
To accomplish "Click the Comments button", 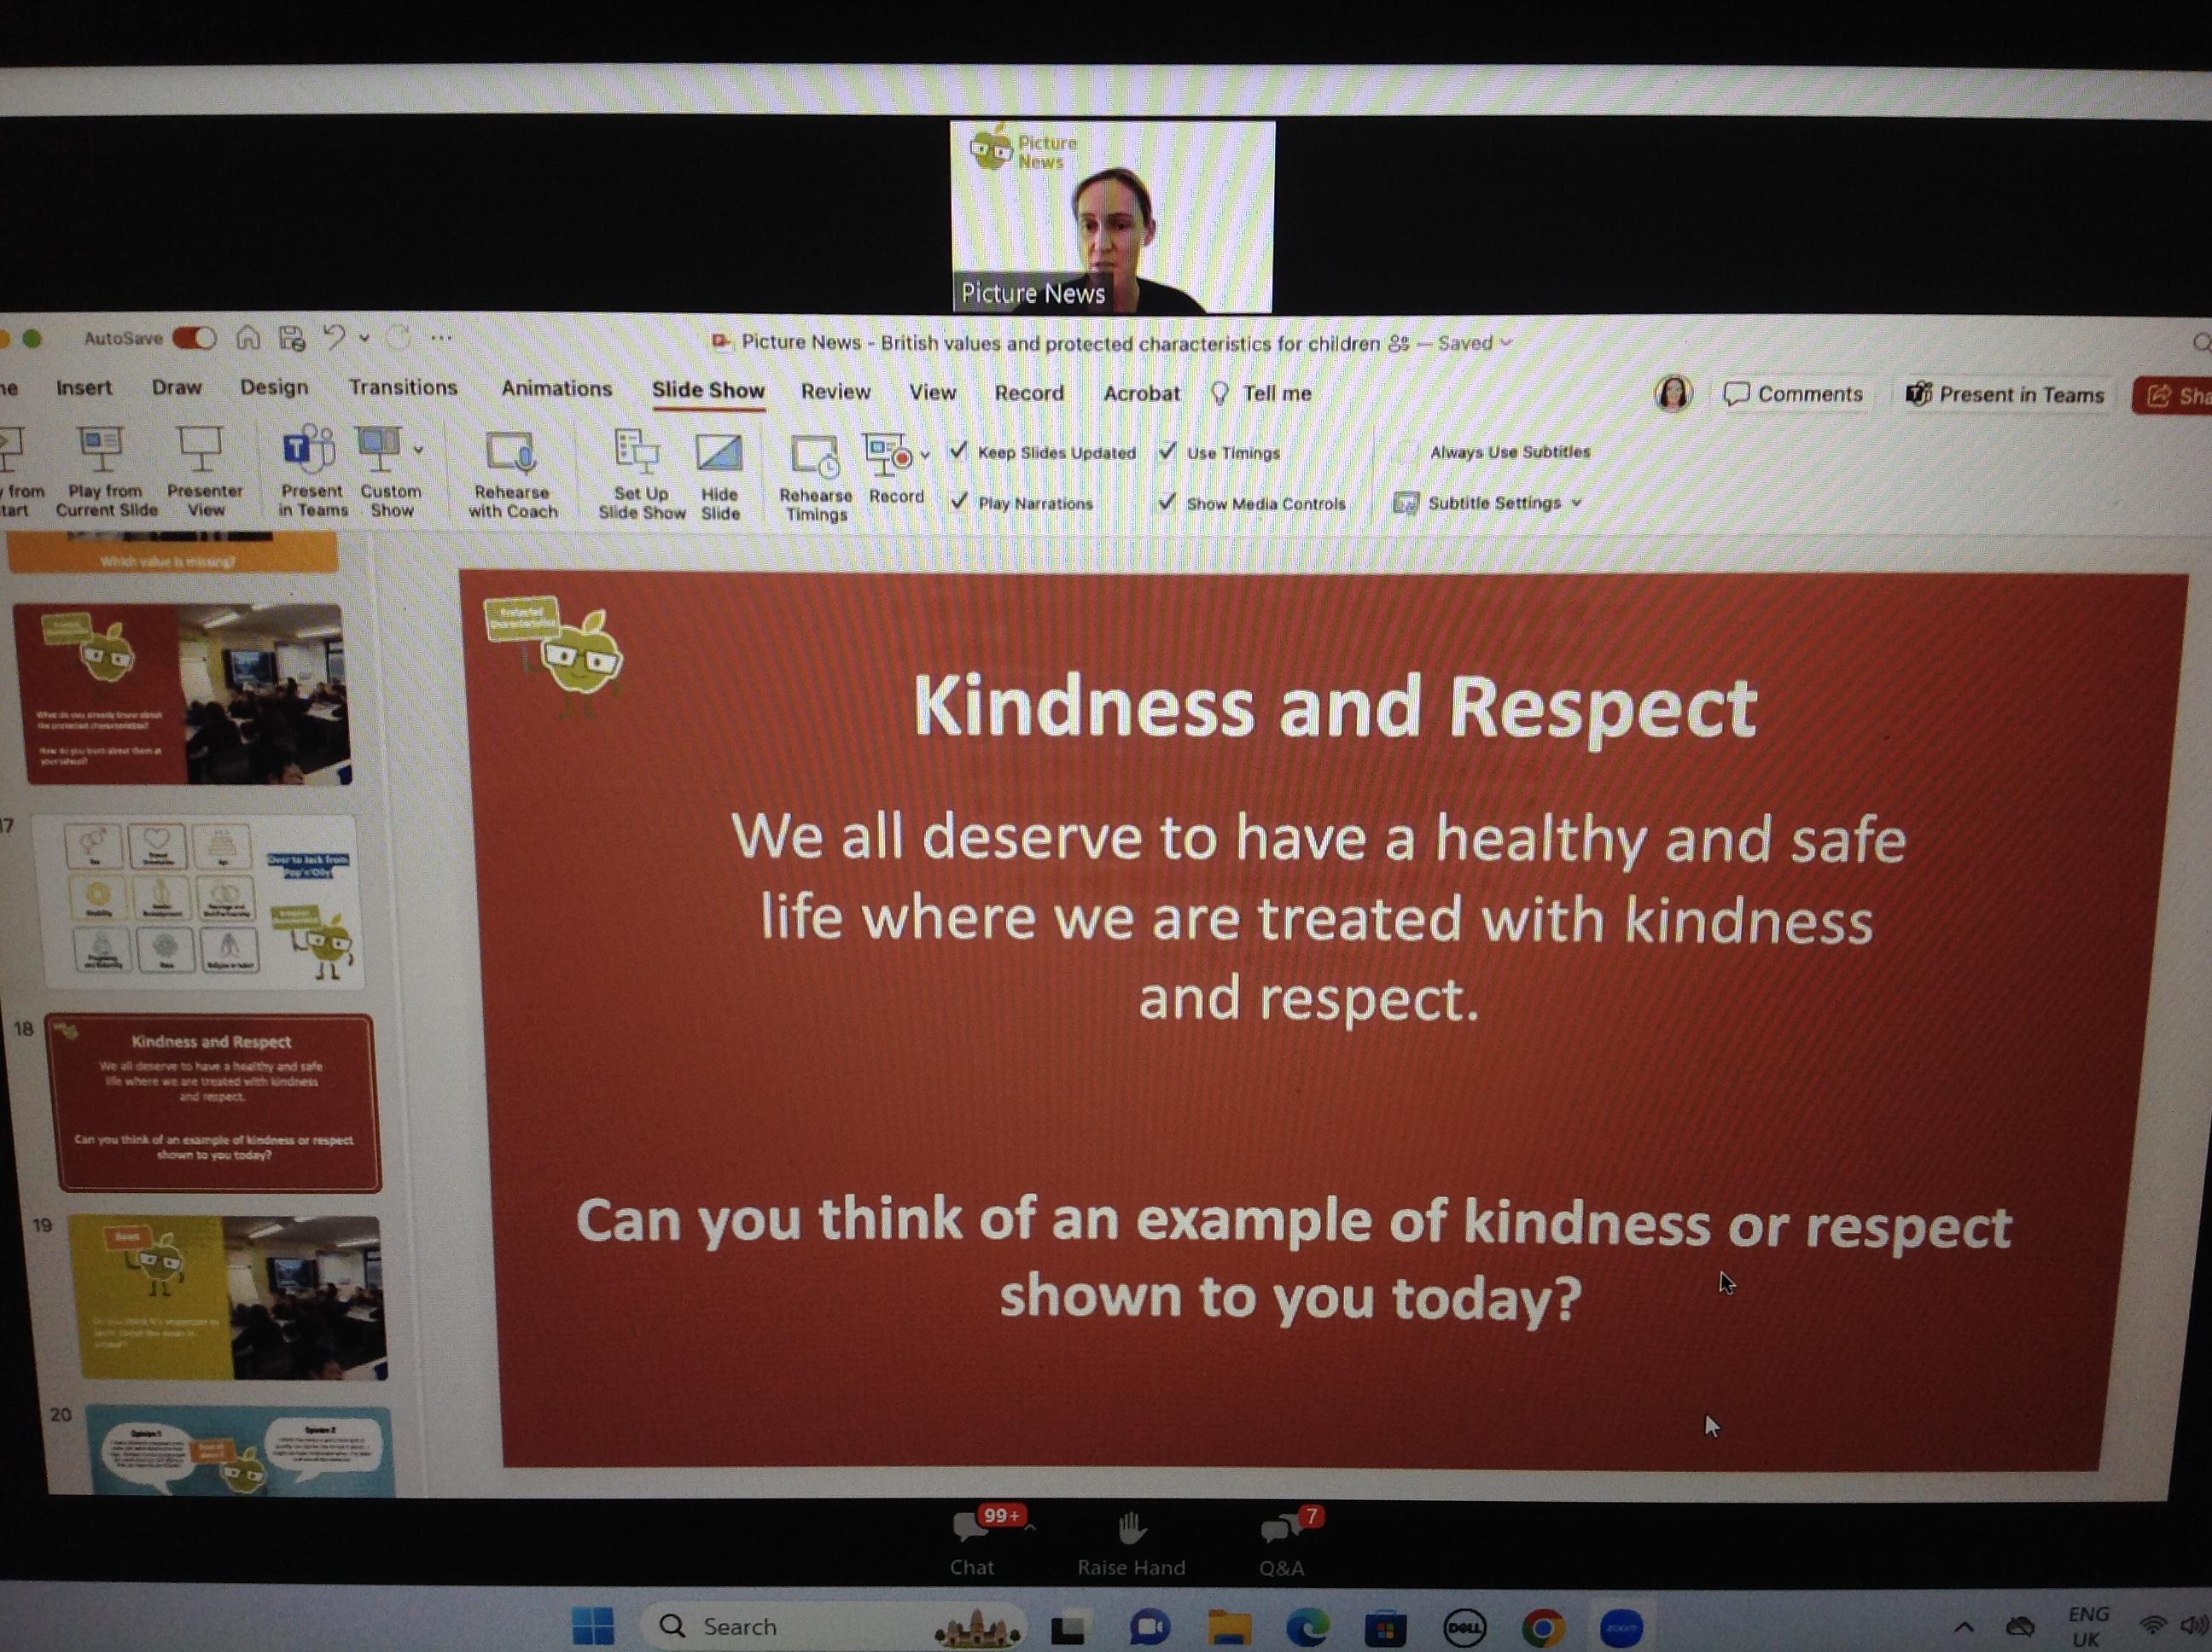I will click(x=1794, y=394).
